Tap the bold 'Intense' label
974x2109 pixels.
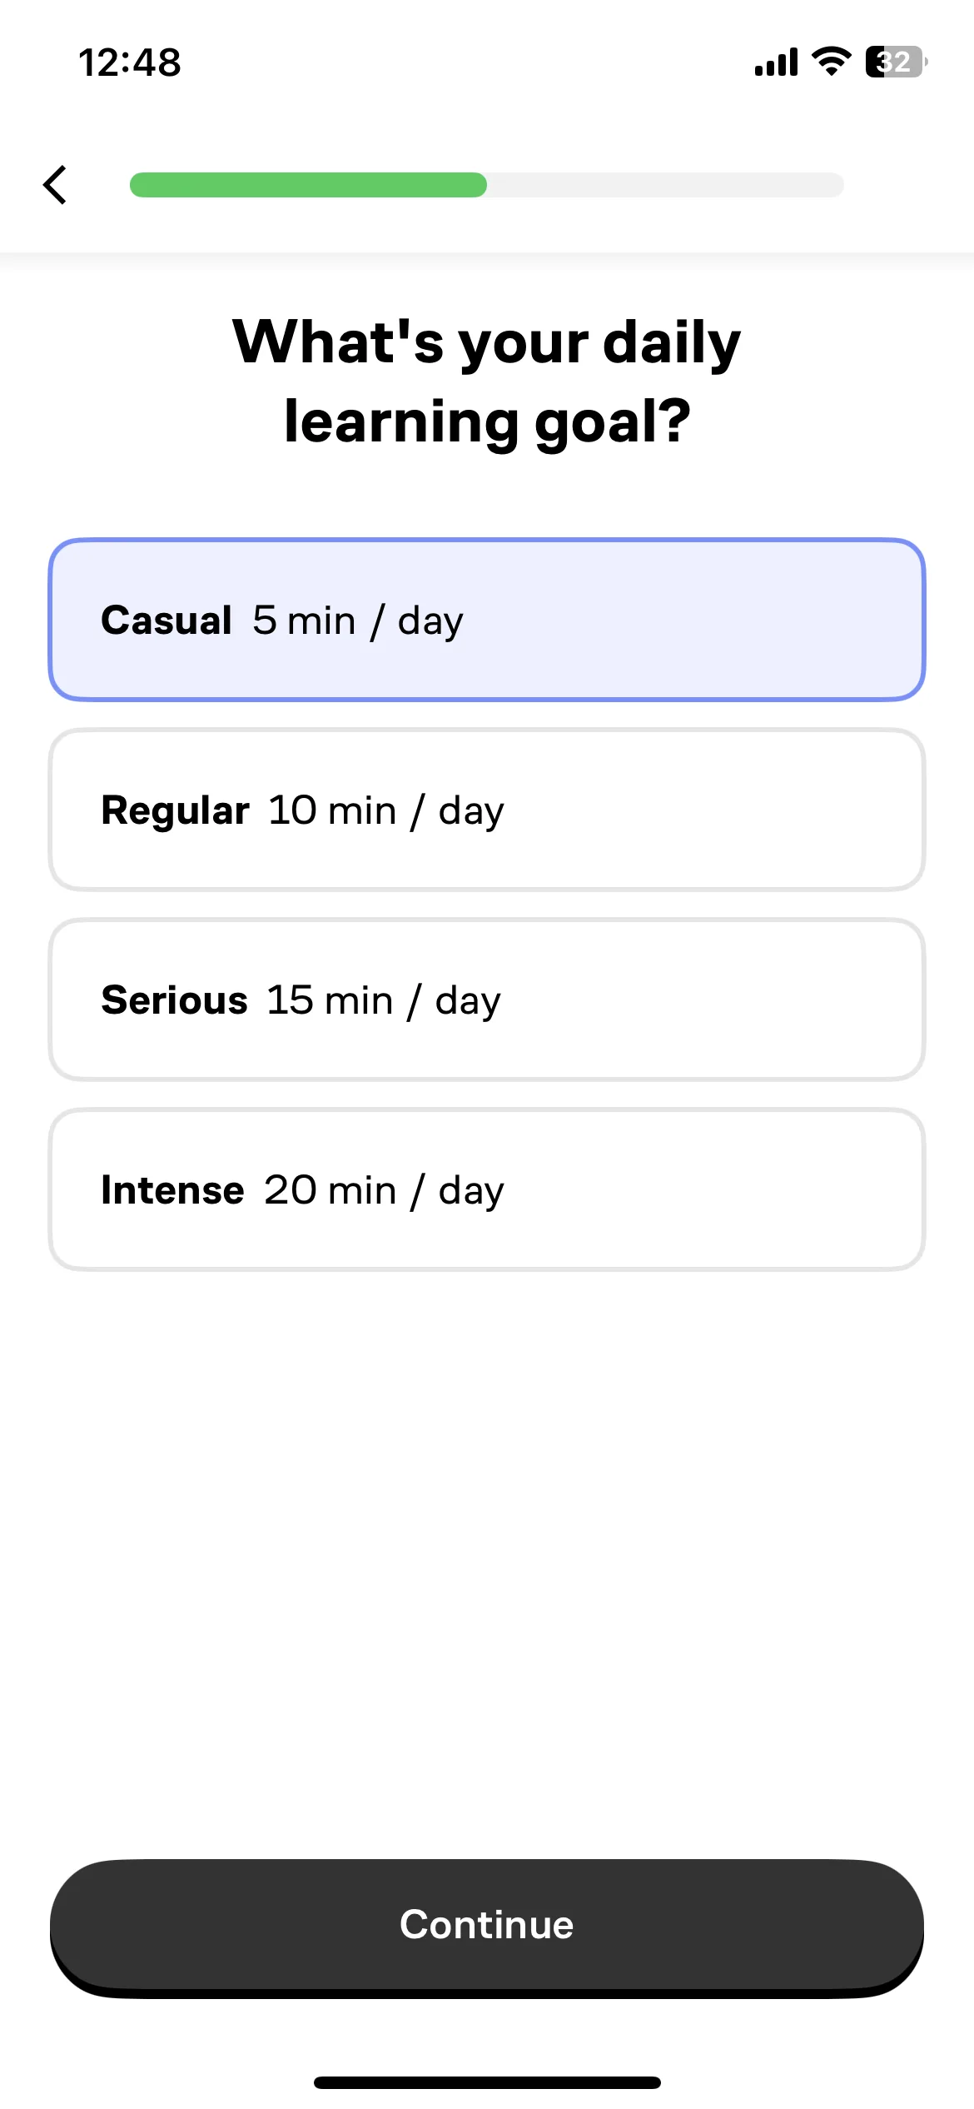[x=172, y=1190]
